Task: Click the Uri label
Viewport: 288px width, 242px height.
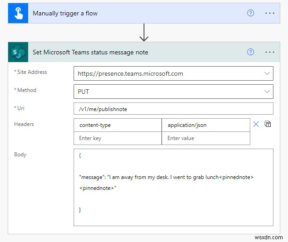Action: click(21, 108)
